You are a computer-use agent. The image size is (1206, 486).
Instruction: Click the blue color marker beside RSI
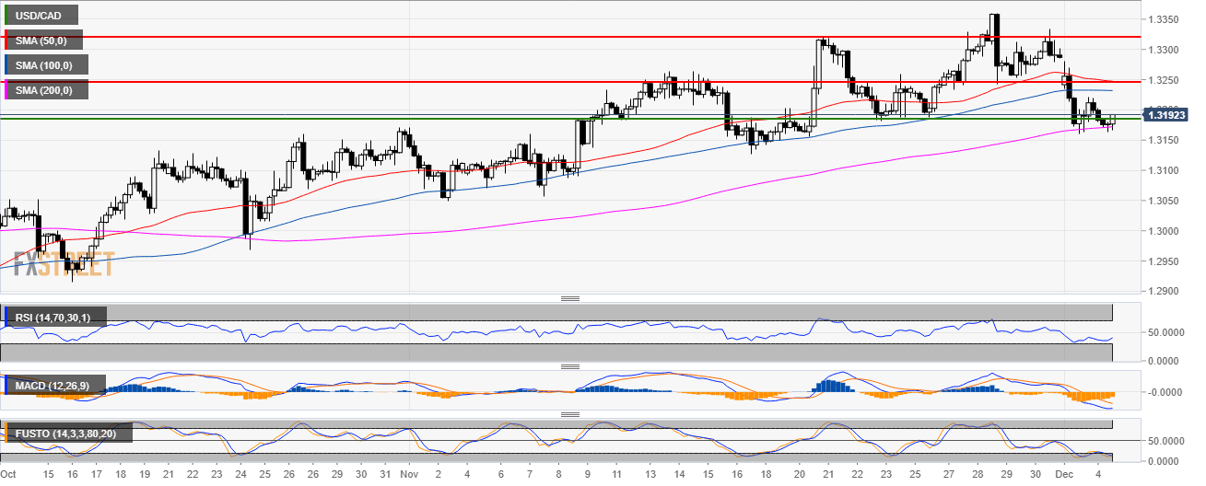pos(6,318)
